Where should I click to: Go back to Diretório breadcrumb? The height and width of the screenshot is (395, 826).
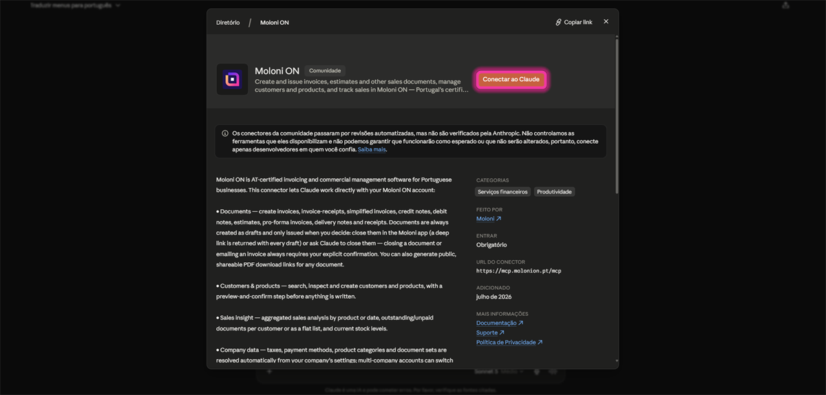[x=228, y=23]
